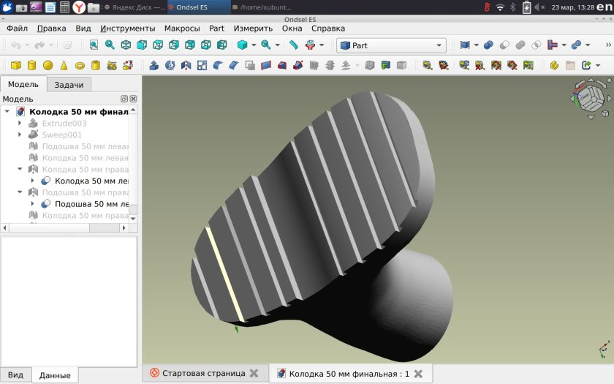
Task: Create a sphere primitive
Action: [48, 65]
